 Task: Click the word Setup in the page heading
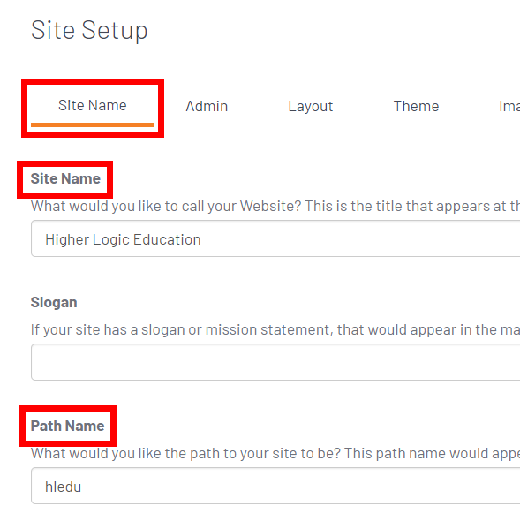pyautogui.click(x=115, y=31)
